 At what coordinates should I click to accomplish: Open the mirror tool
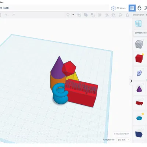click(x=107, y=15)
